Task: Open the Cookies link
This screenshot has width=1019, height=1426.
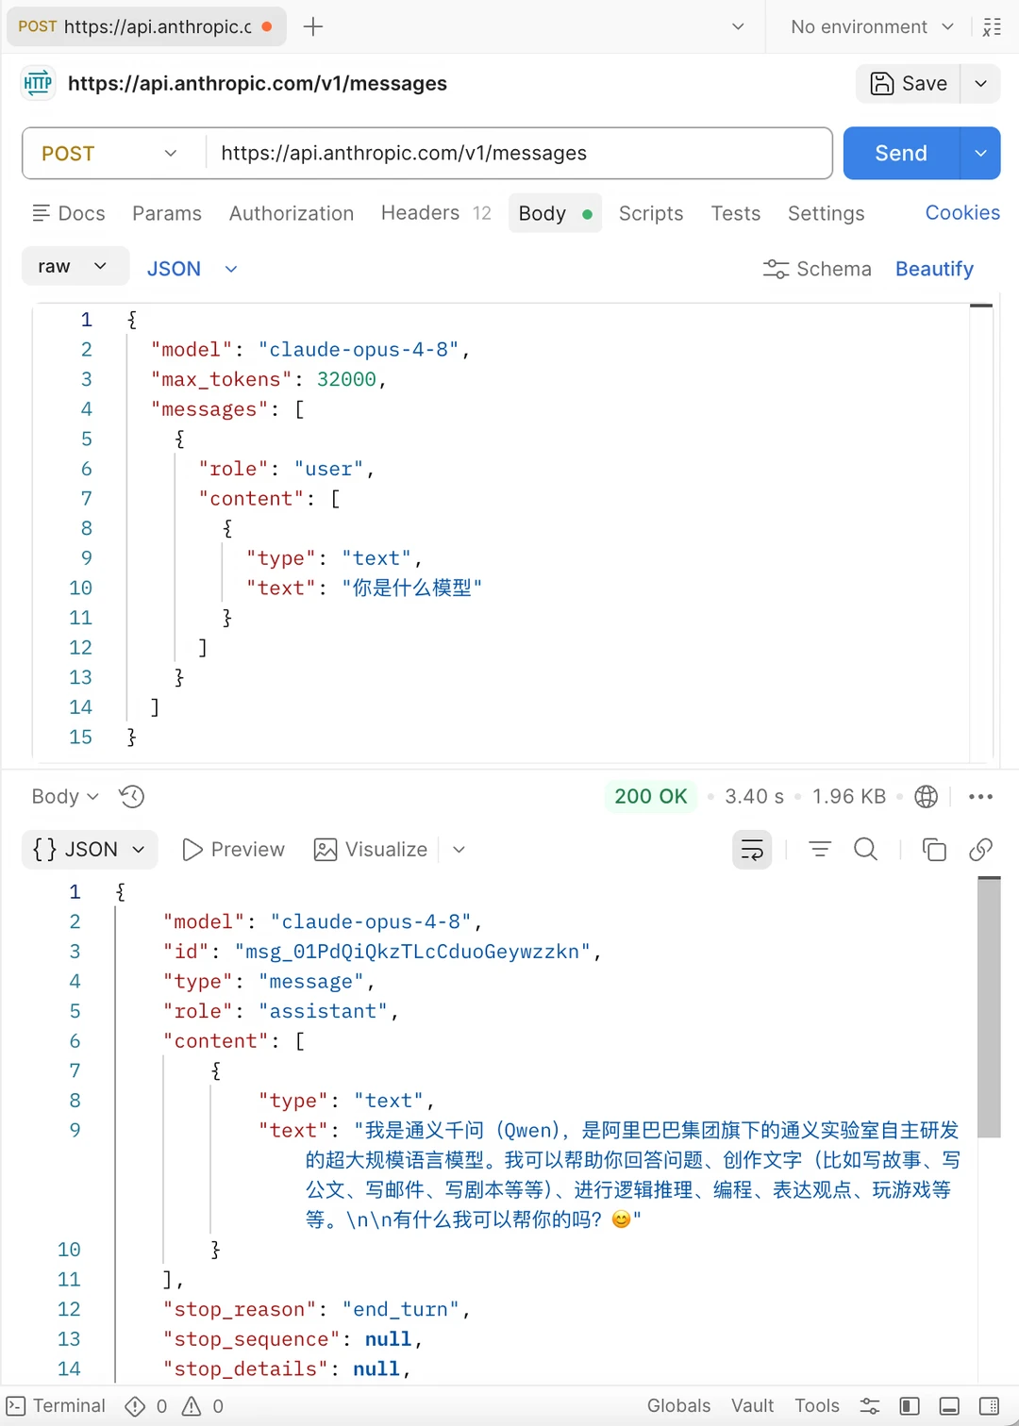Action: click(x=962, y=212)
